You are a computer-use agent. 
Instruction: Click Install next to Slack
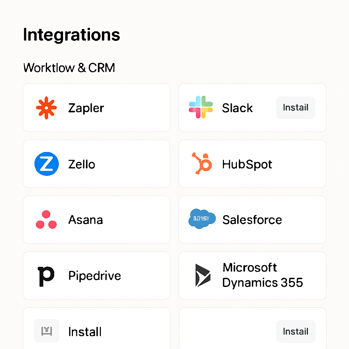(295, 108)
